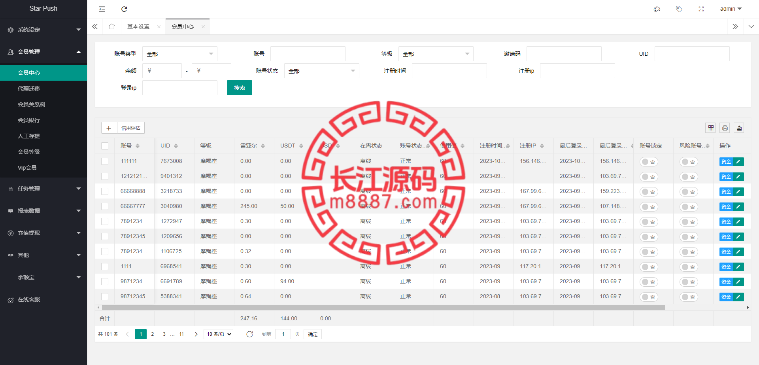
Task: Open the admin user dropdown
Action: click(x=731, y=9)
